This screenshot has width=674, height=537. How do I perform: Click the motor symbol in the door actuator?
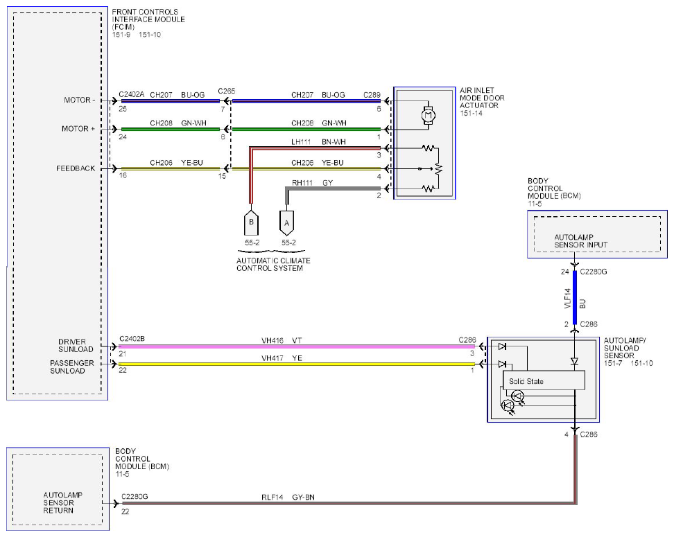pyautogui.click(x=428, y=115)
